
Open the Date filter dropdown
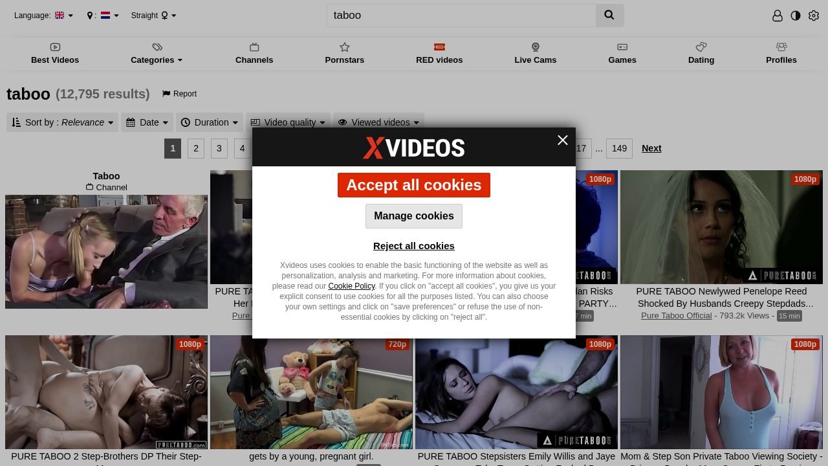pos(147,122)
